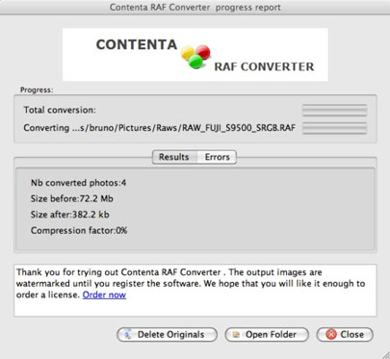390x359 pixels.
Task: Select the 'Compression factor:0%' text
Action: click(79, 230)
